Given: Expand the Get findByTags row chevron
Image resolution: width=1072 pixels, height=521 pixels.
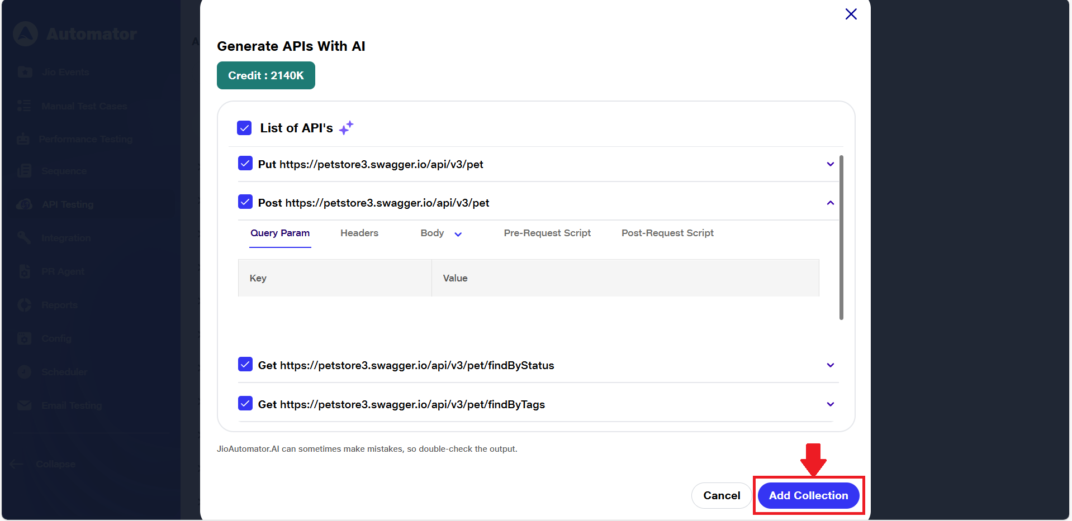Looking at the screenshot, I should [x=830, y=404].
